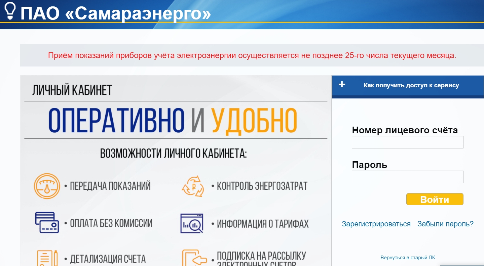
Task: Click the chart magnifier icon for Информация о тарифах
Action: 192,223
